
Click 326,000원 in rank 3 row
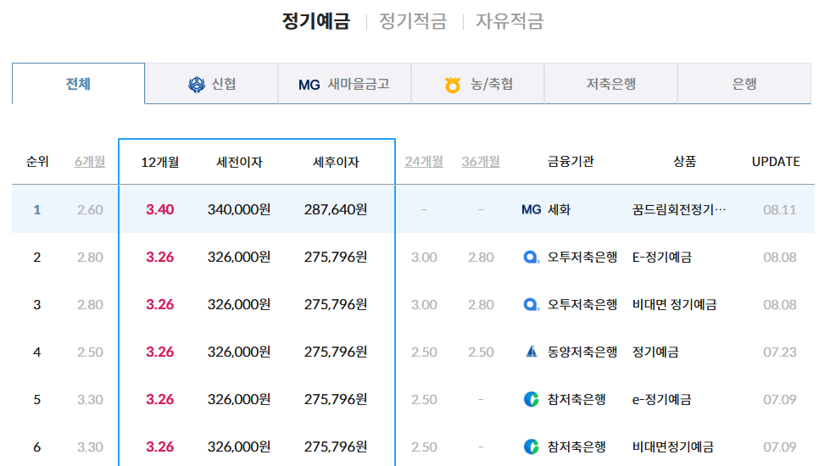[239, 305]
